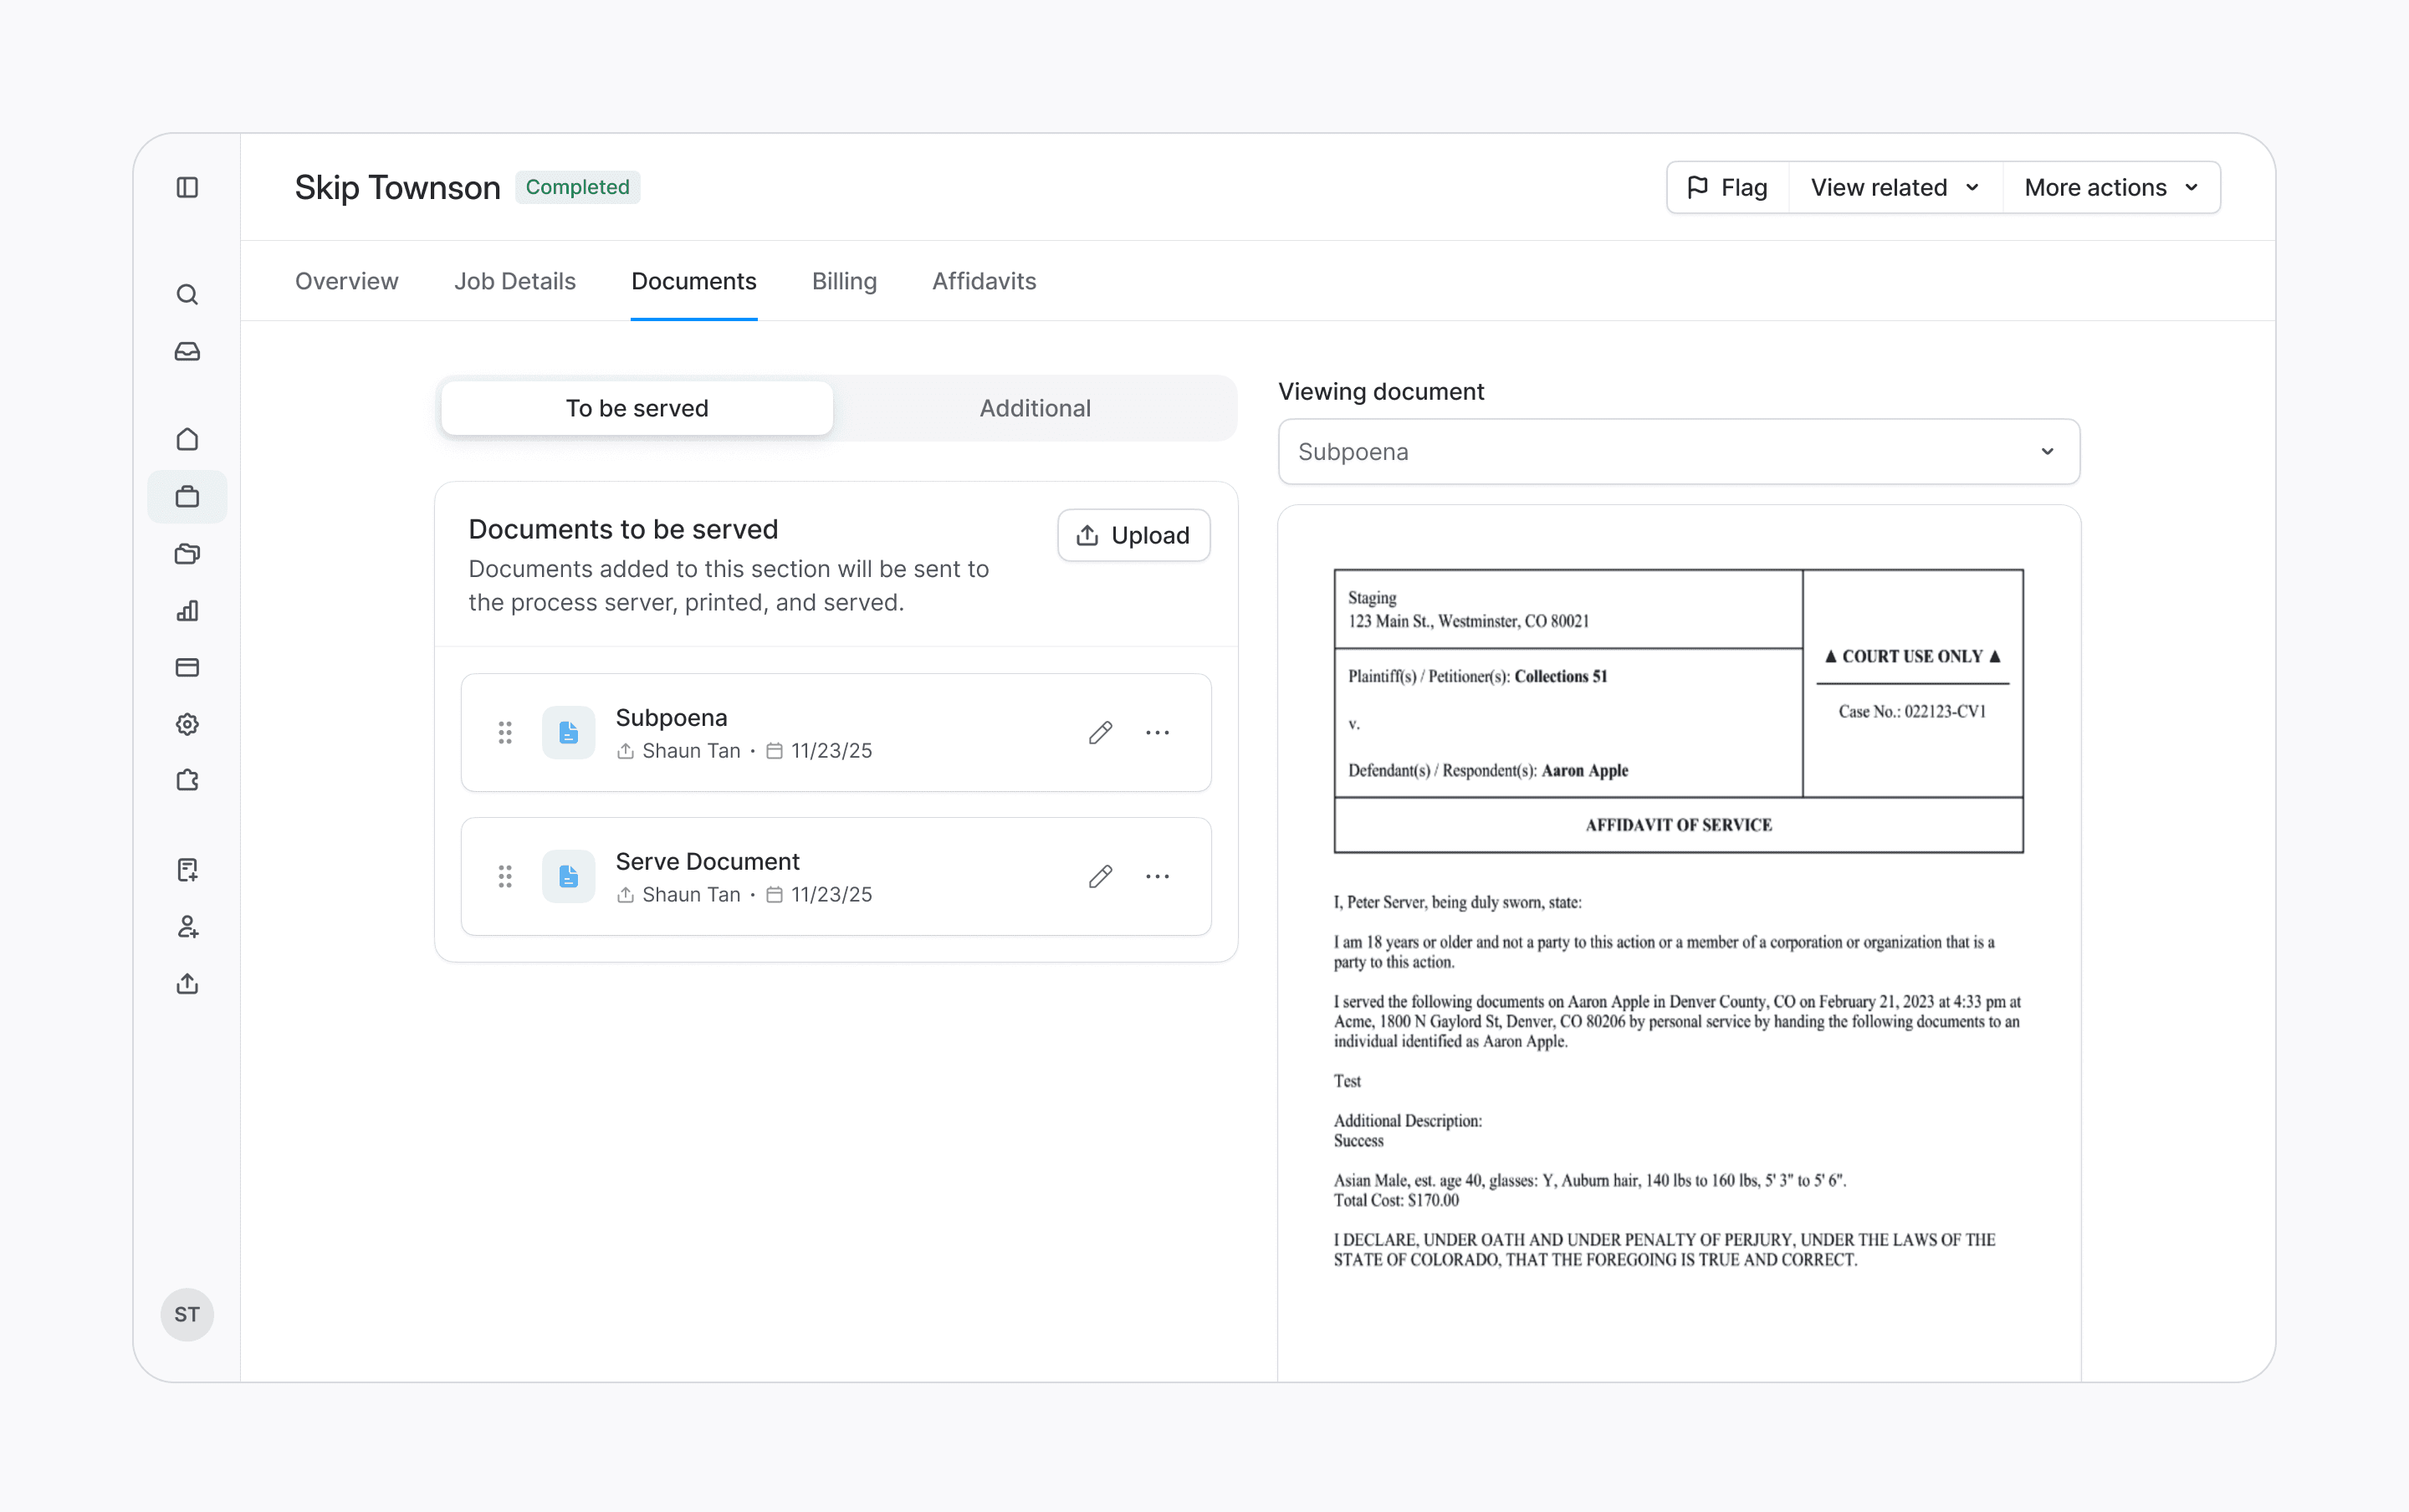Click the add user icon in sidebar
This screenshot has height=1512, width=2409.
[187, 927]
